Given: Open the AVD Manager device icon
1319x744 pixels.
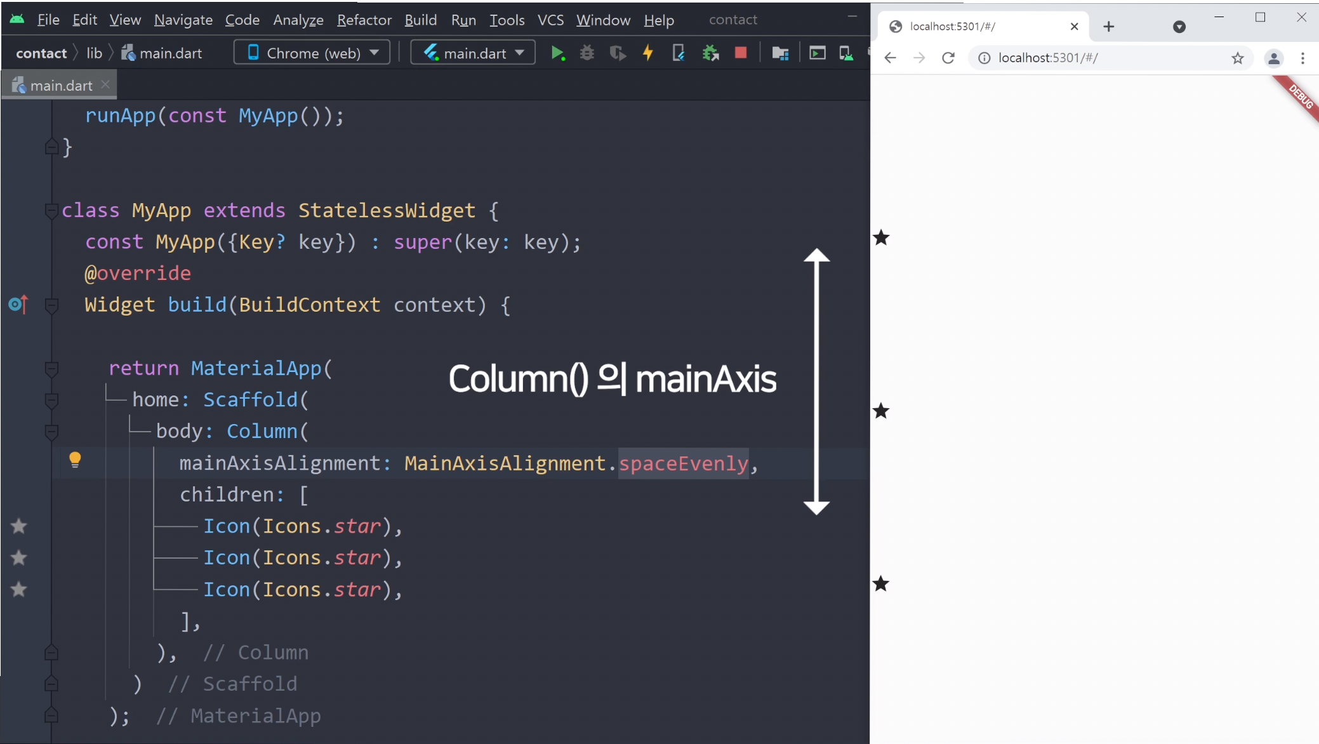Looking at the screenshot, I should click(x=845, y=53).
